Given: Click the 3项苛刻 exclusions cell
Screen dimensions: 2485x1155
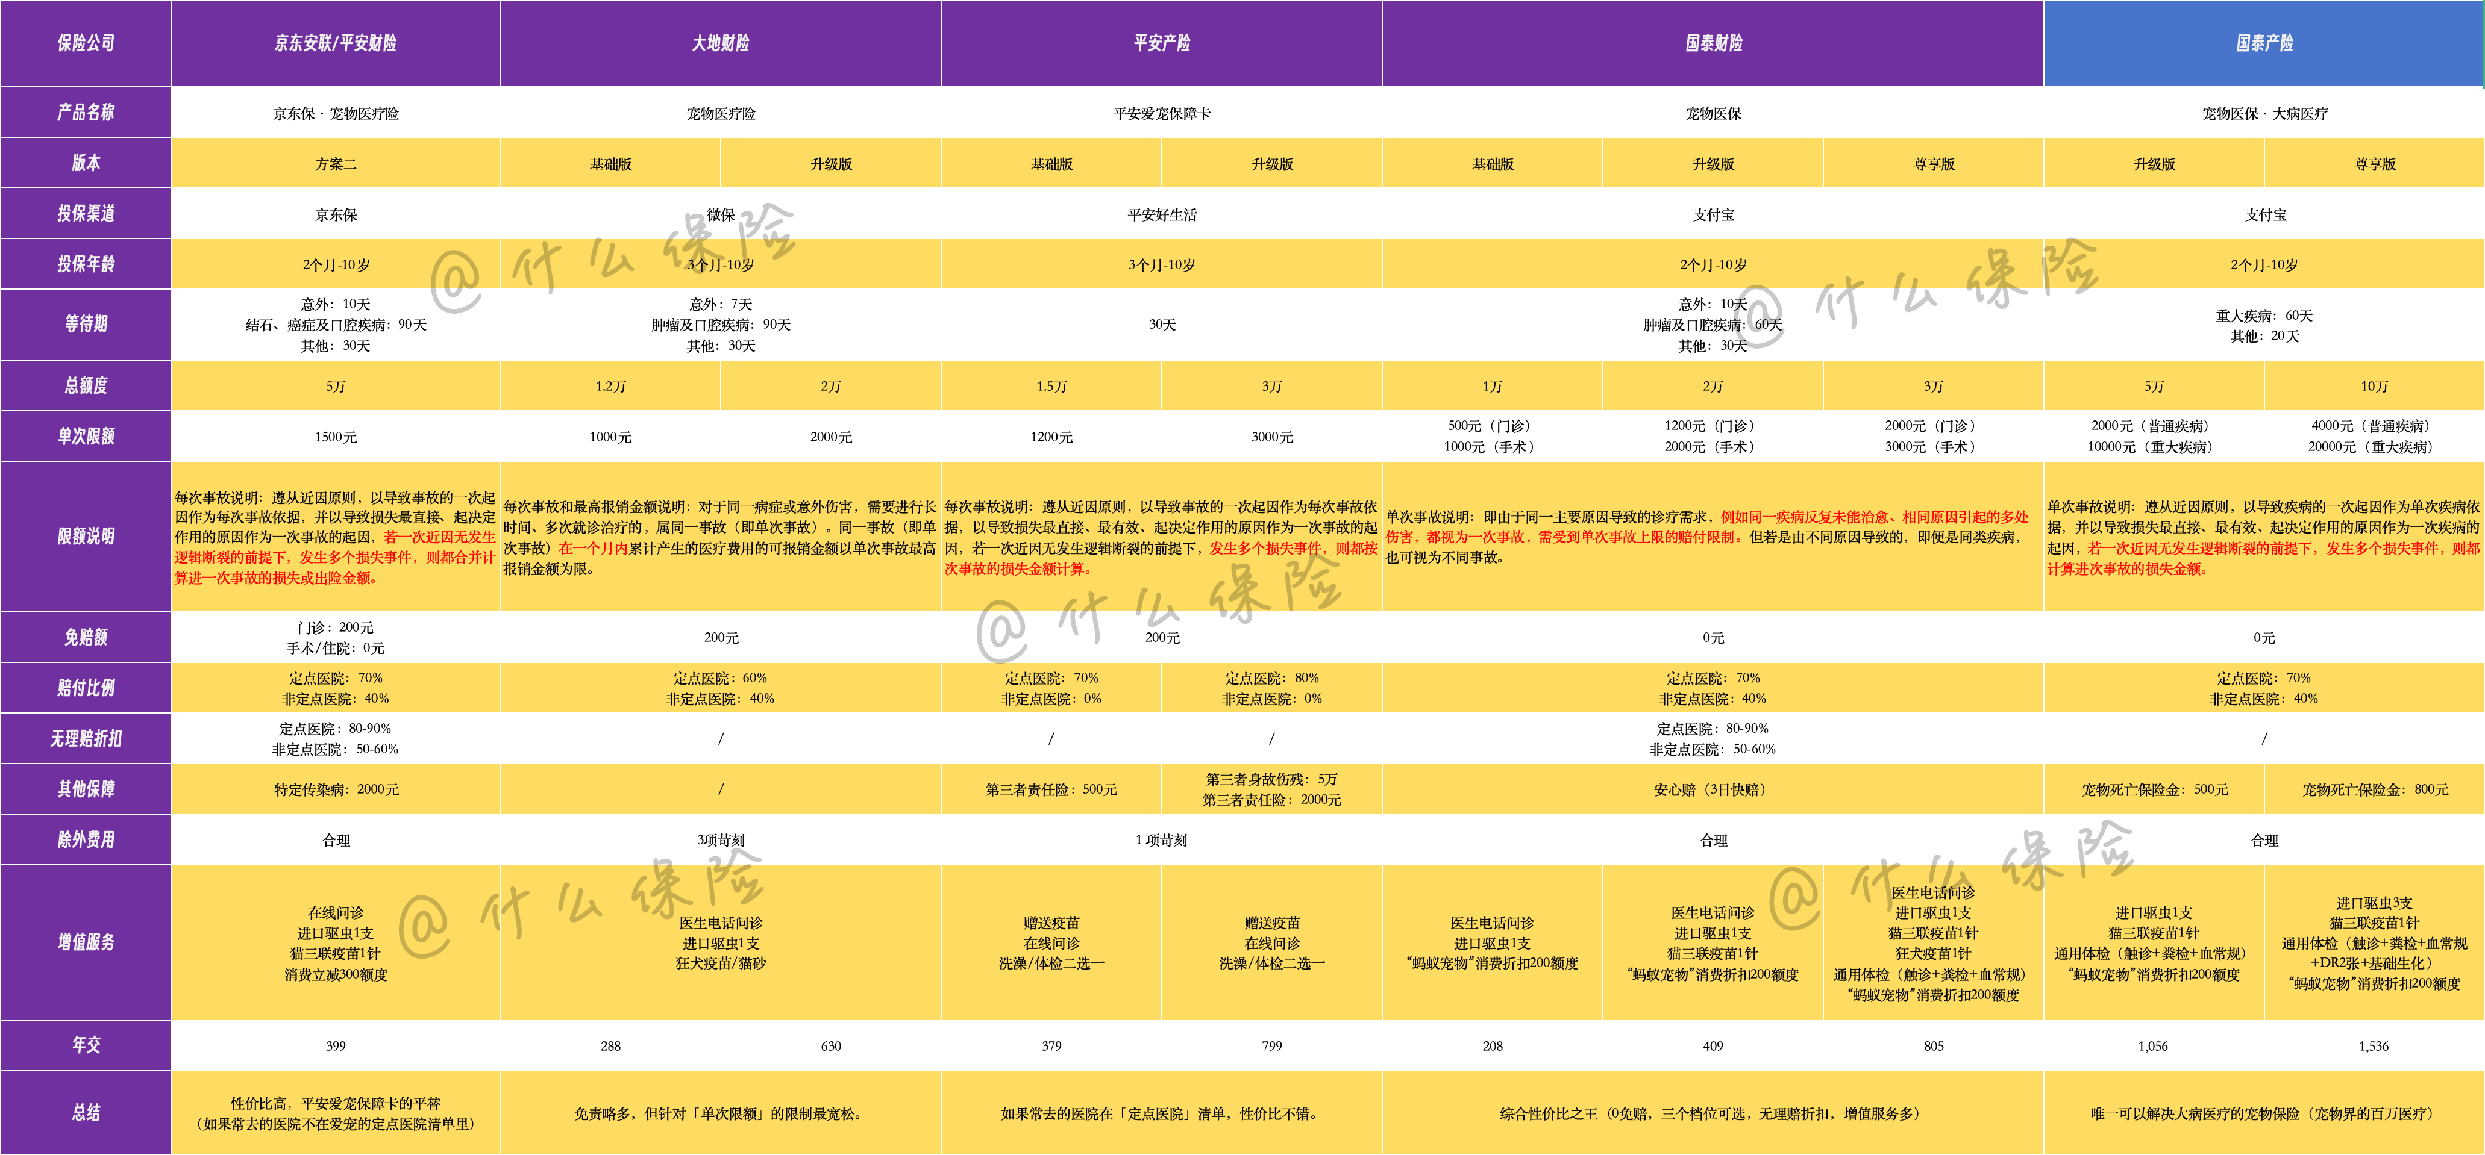Looking at the screenshot, I should pyautogui.click(x=719, y=839).
